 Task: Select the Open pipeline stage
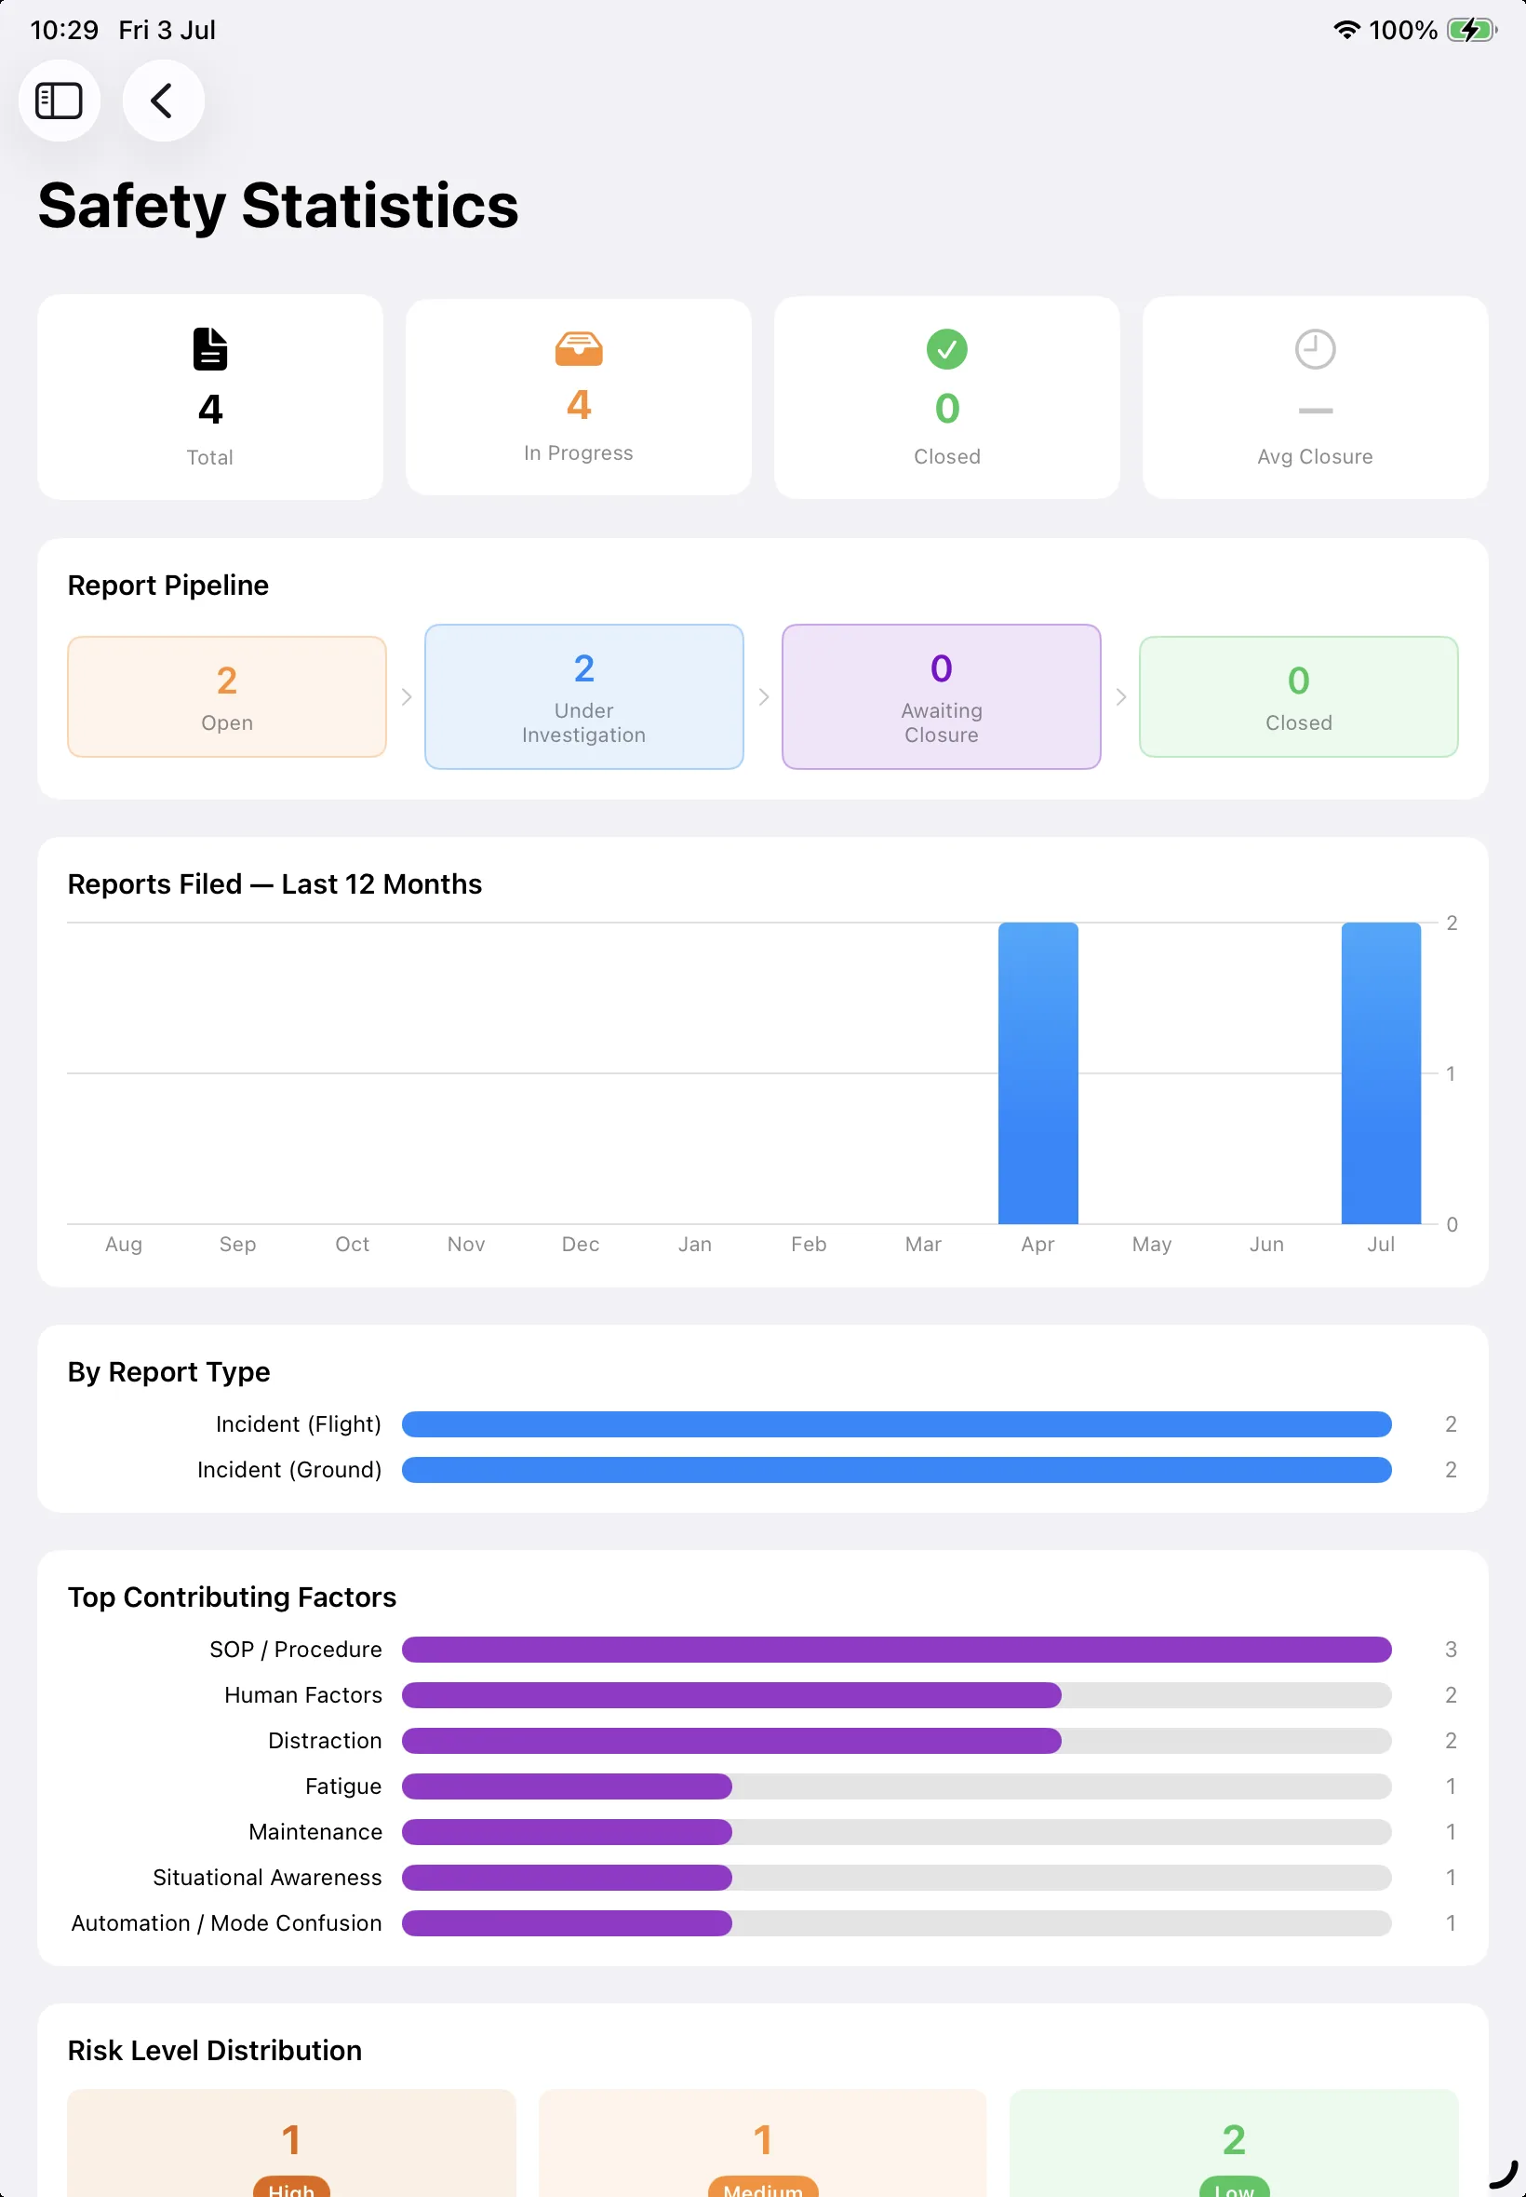tap(227, 697)
